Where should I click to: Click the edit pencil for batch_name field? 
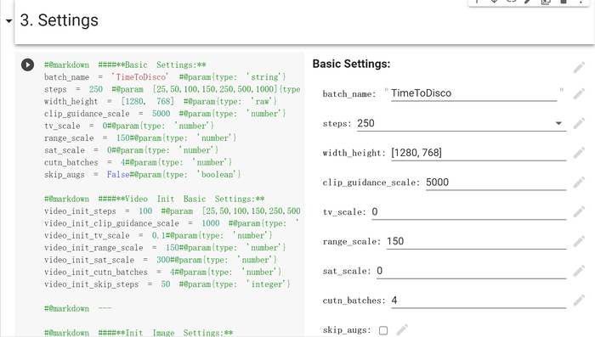[x=579, y=93]
